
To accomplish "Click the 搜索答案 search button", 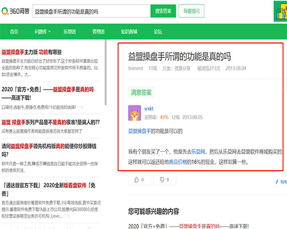I will (163, 11).
